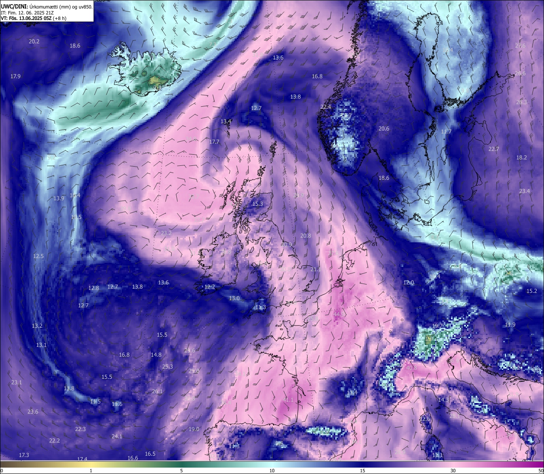The width and height of the screenshot is (544, 474).
Task: Click the 23.6 value label
Action: (33, 412)
